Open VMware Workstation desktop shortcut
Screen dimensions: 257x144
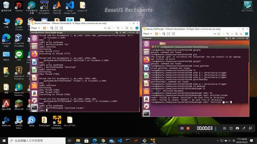tap(57, 122)
